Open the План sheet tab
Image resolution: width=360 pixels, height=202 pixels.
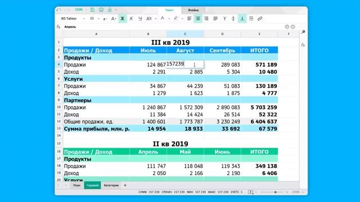coord(76,185)
